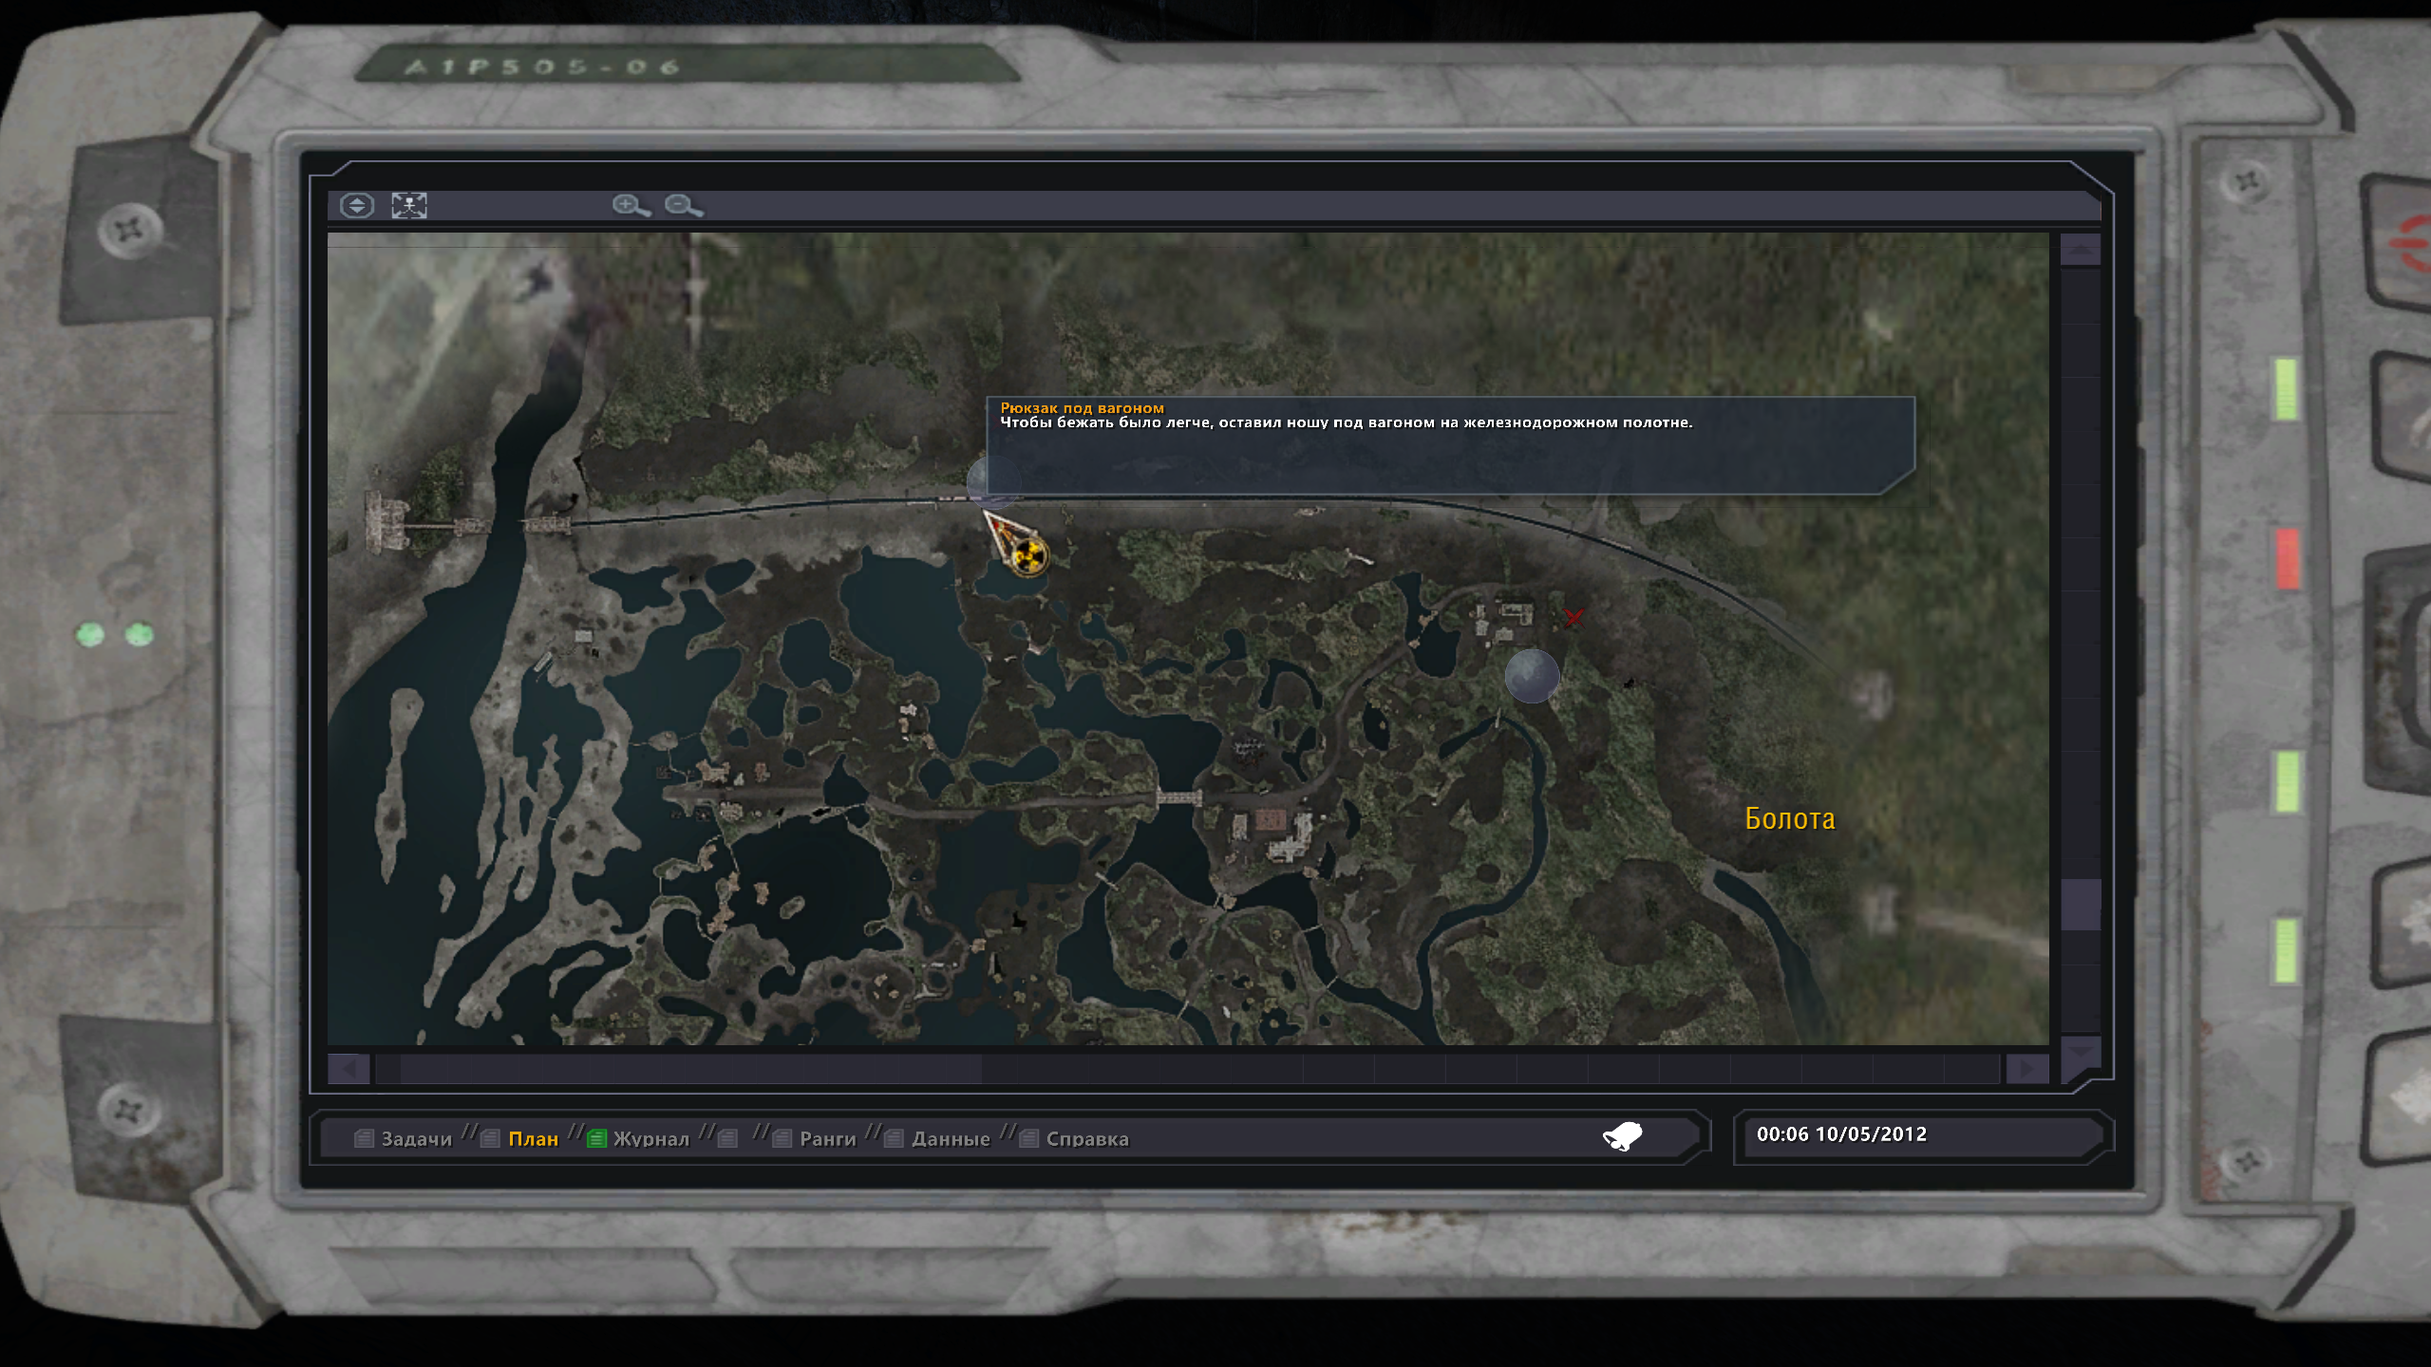Click the vertical scrollbar thumb

click(x=2080, y=905)
